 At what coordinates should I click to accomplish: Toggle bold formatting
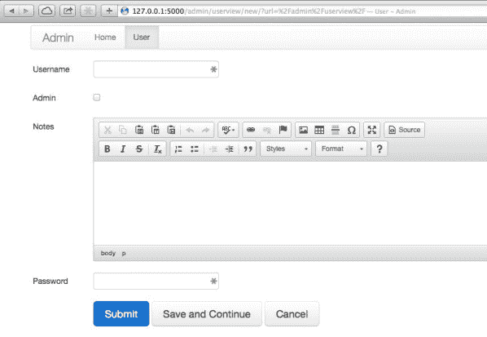click(107, 149)
